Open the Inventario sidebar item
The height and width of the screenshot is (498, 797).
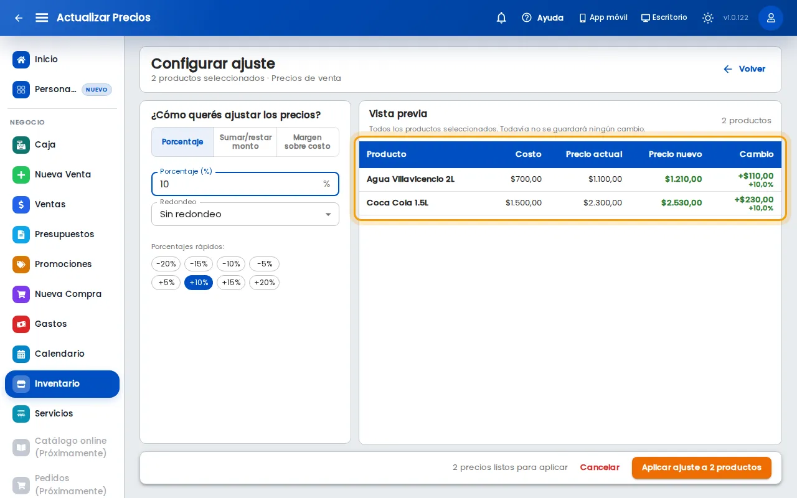point(62,383)
